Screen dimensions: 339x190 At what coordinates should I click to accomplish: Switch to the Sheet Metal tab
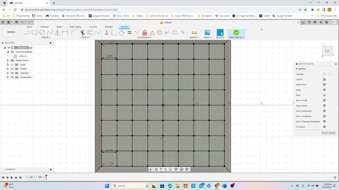pyautogui.click(x=75, y=27)
